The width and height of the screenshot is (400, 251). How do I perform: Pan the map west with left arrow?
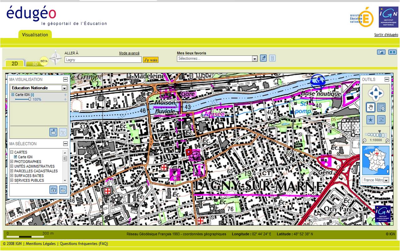(371, 93)
